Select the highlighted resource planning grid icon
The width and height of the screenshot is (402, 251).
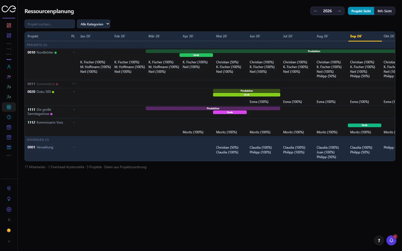(9, 107)
